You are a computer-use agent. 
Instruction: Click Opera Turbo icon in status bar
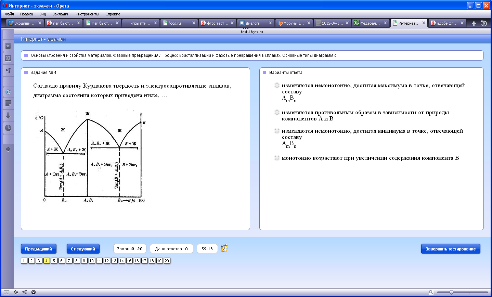pos(34,292)
